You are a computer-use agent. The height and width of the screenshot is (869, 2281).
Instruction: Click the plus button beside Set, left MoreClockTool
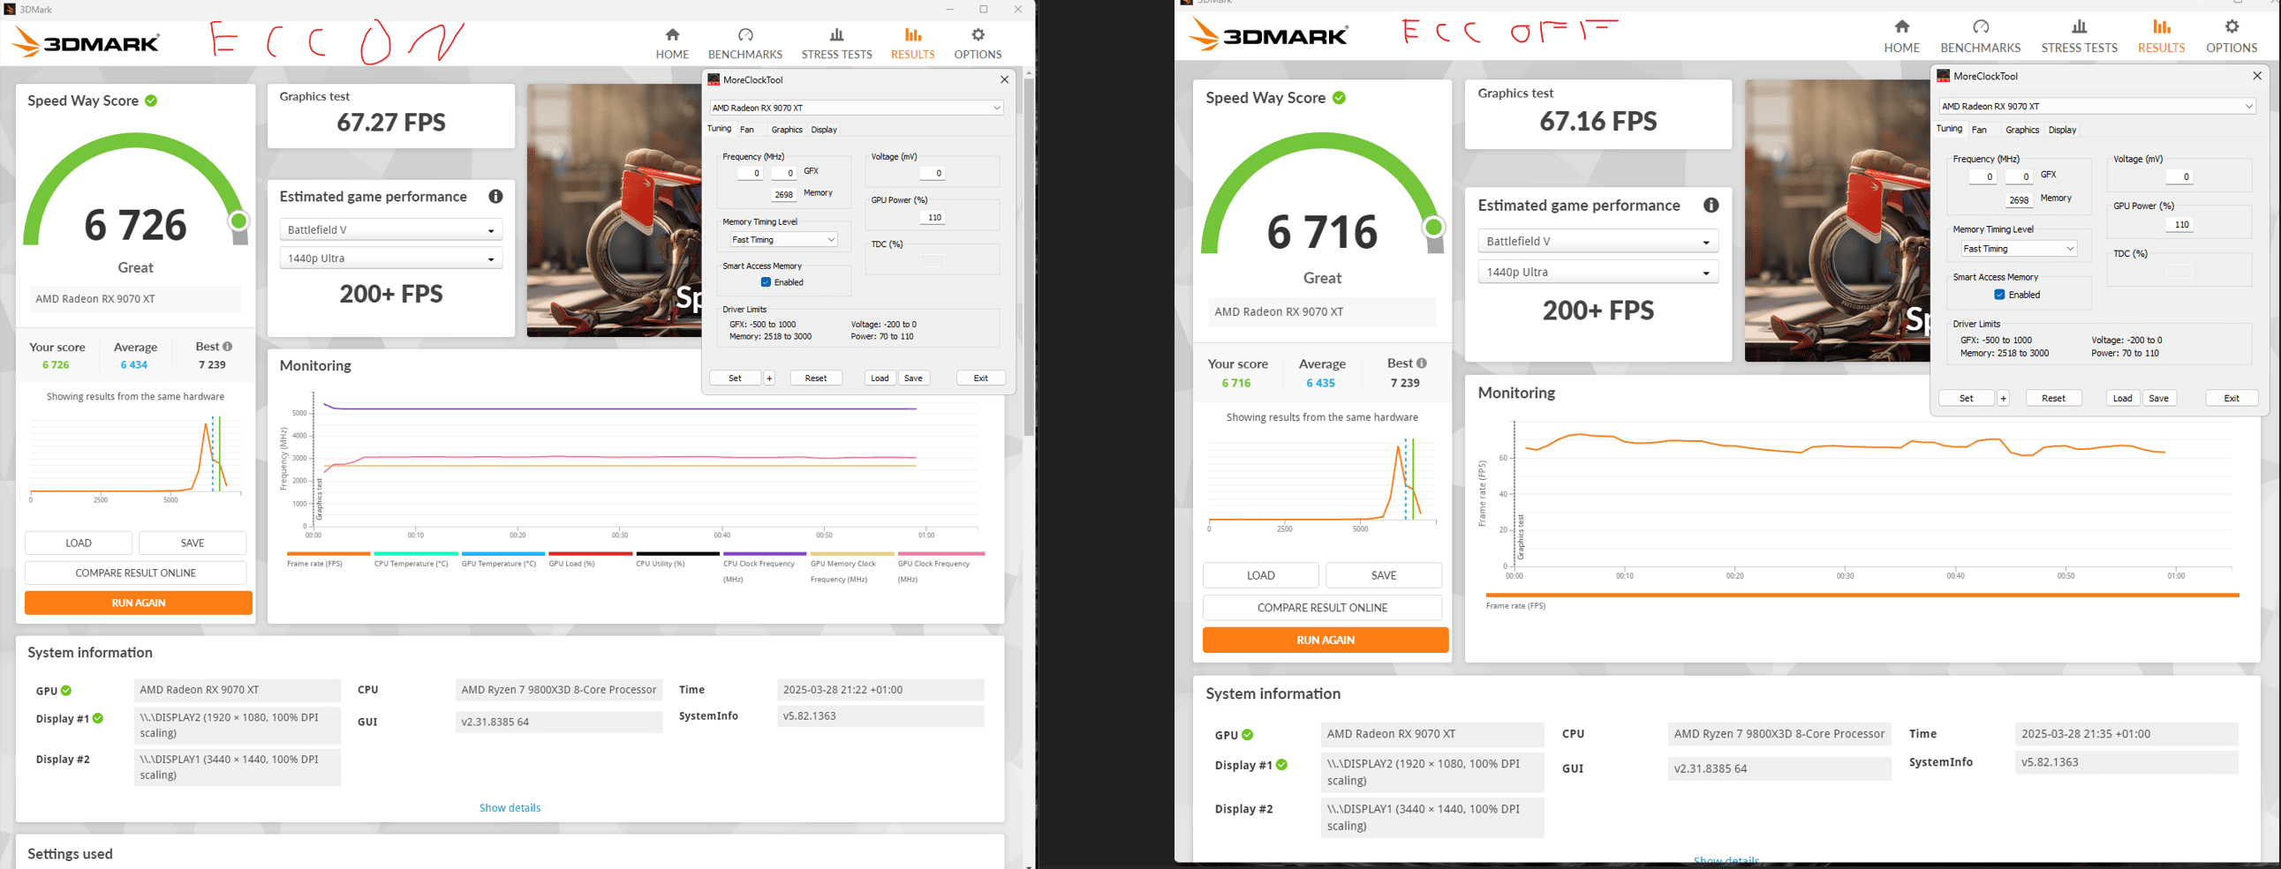pyautogui.click(x=769, y=378)
